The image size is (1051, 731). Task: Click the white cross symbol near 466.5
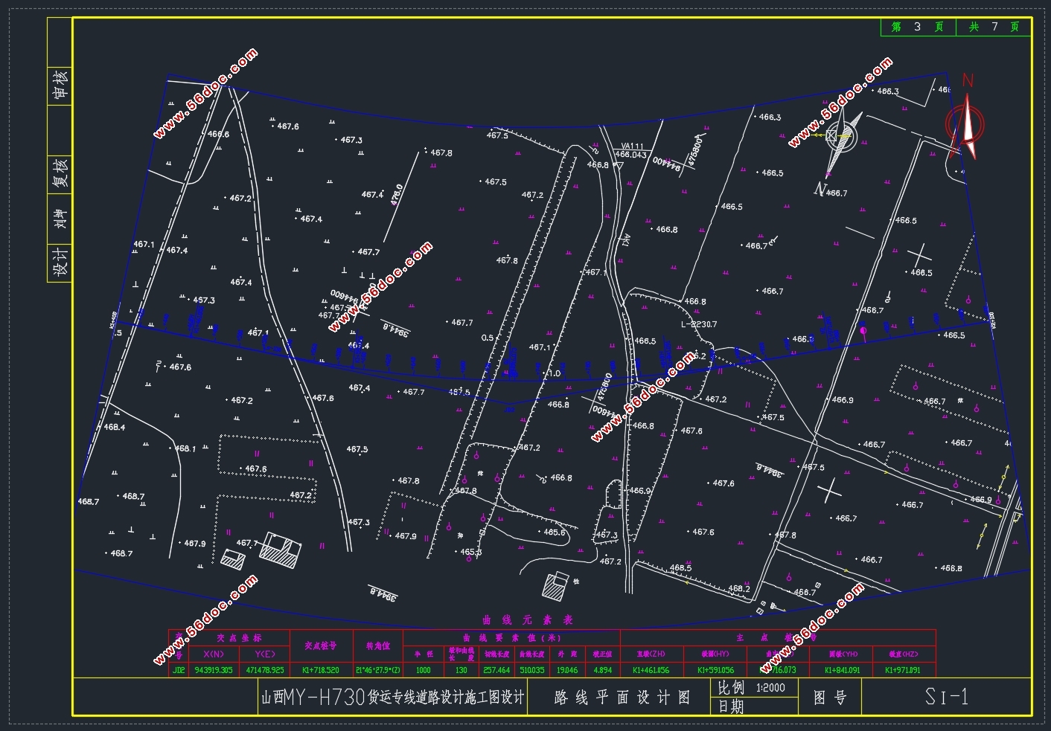pyautogui.click(x=917, y=254)
